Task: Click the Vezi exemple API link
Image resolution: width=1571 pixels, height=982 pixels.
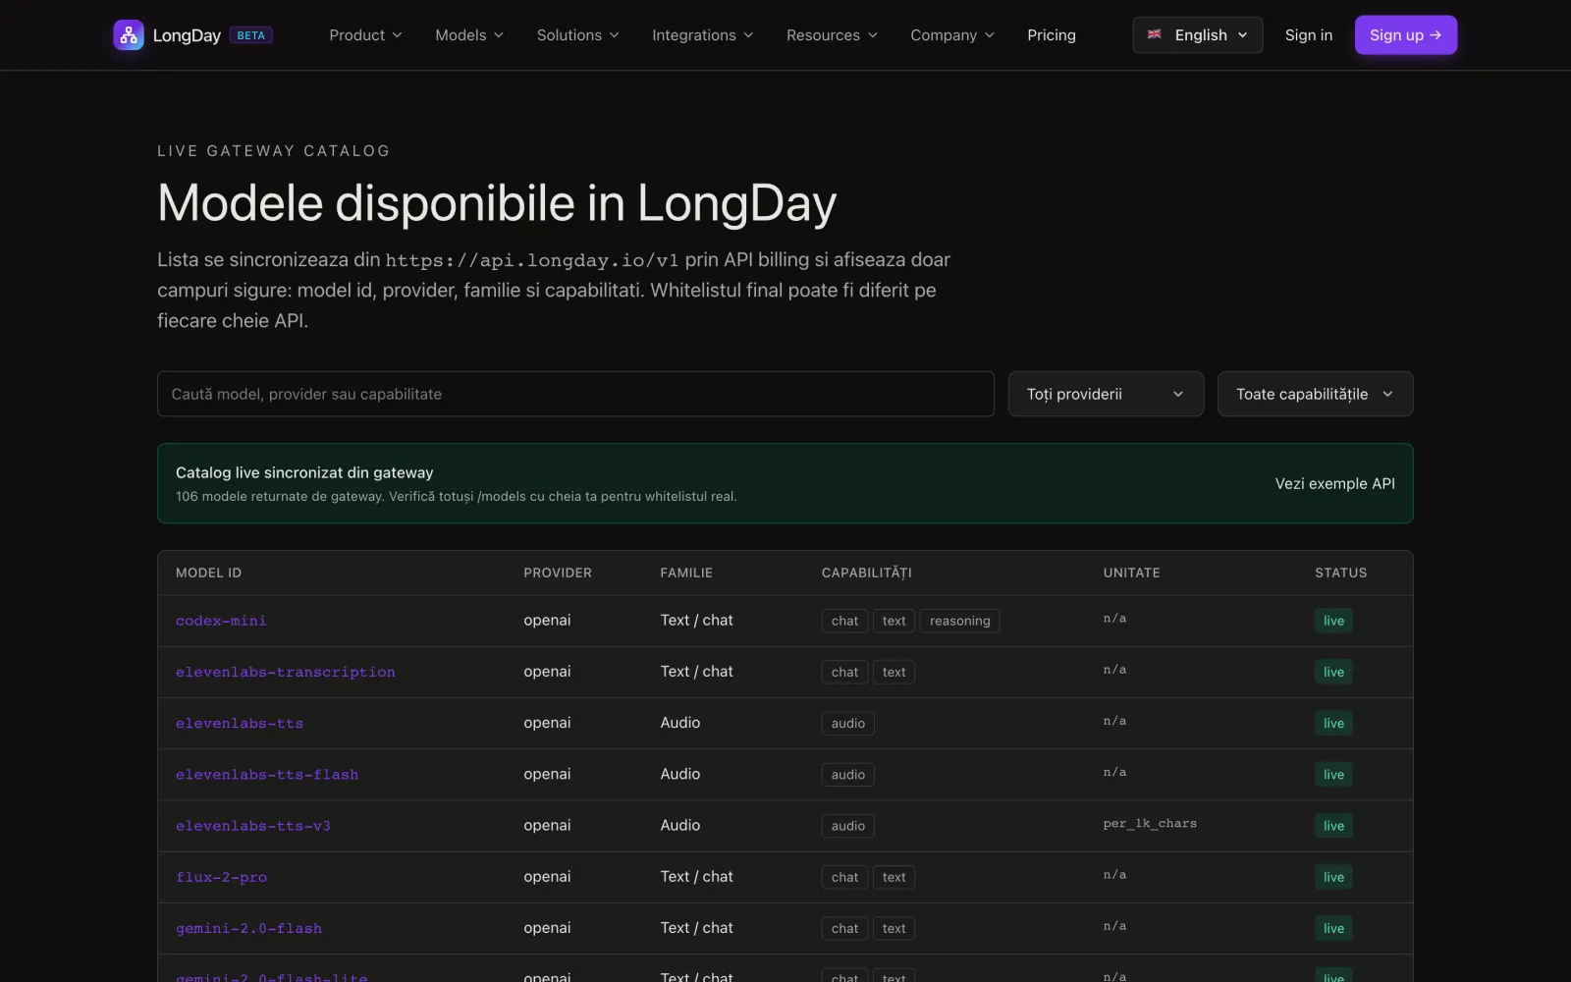Action: (1335, 483)
